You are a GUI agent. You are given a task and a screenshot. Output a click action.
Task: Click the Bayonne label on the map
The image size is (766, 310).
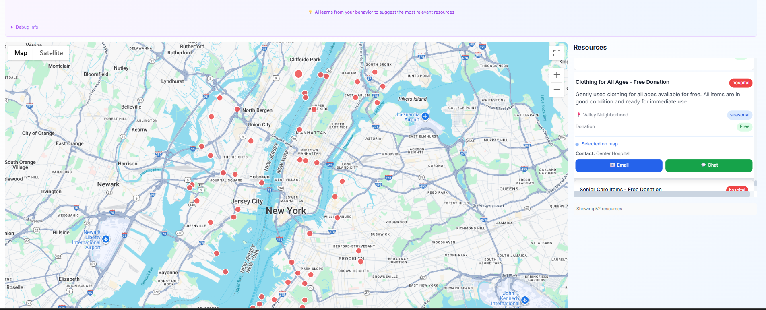[x=168, y=273]
